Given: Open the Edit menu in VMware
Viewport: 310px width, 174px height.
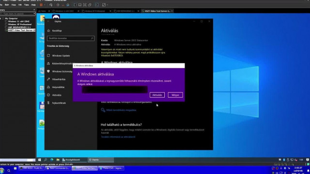Looking at the screenshot, I should [7, 5].
